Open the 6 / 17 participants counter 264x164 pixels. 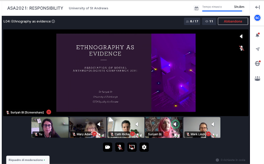pos(192,22)
